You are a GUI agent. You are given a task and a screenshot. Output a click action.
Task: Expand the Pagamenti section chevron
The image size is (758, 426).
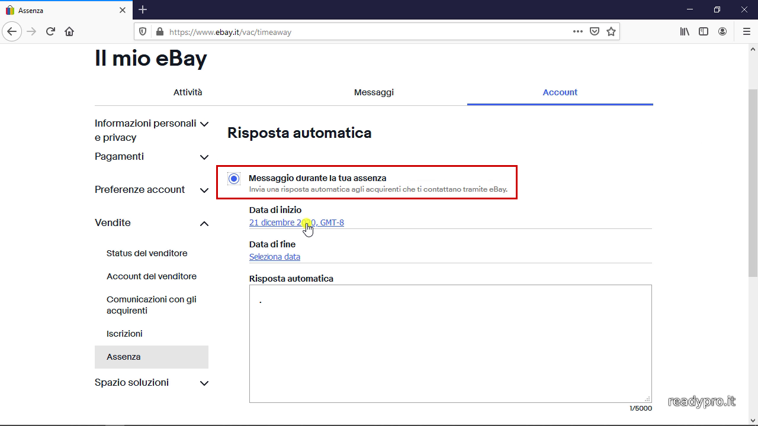(x=204, y=157)
